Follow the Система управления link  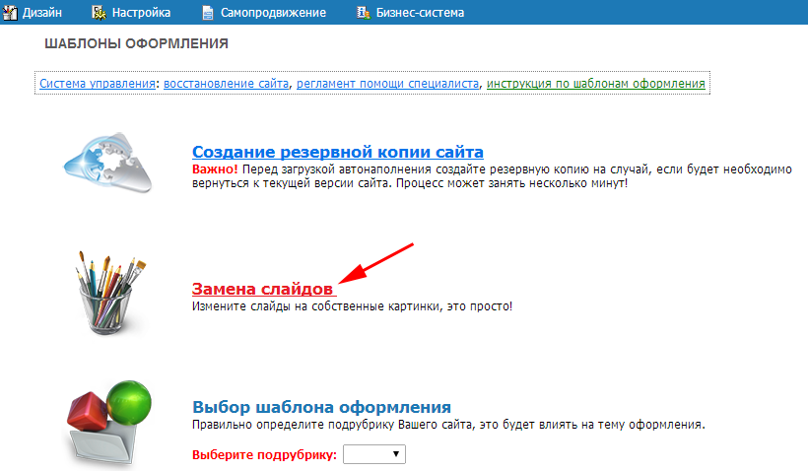click(98, 84)
